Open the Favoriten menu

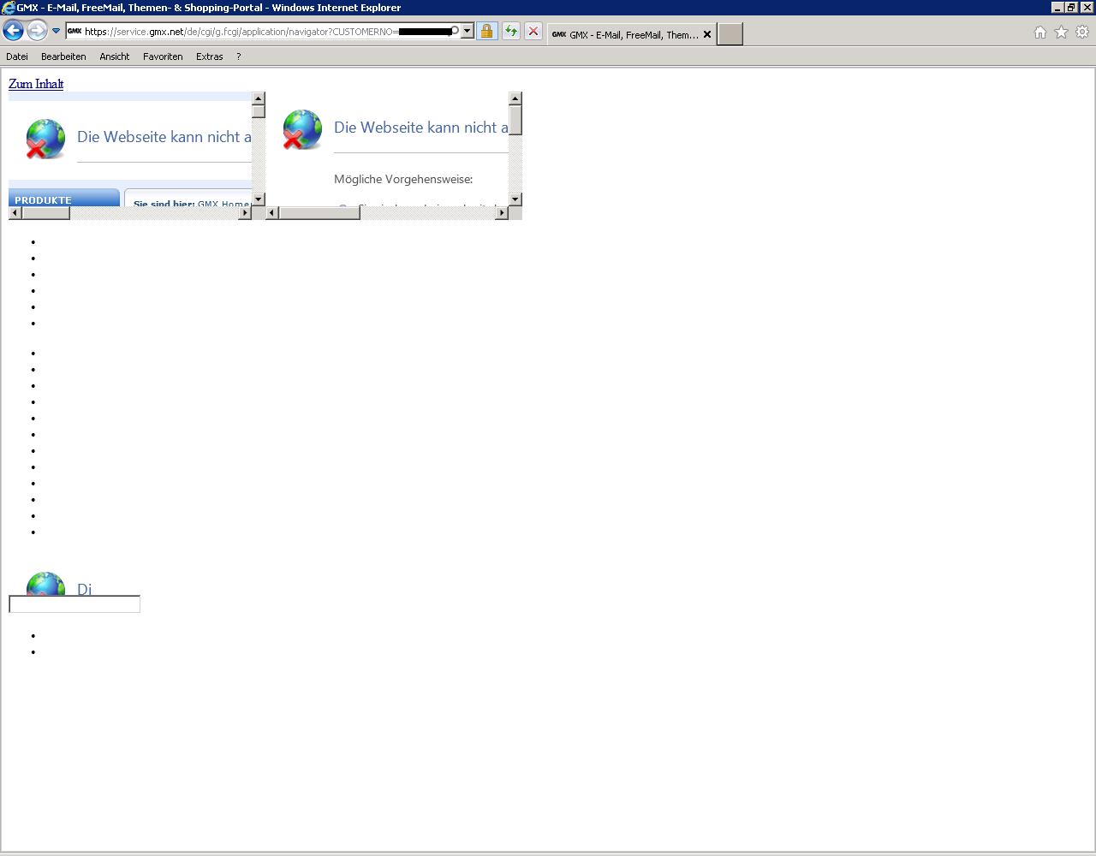point(163,56)
